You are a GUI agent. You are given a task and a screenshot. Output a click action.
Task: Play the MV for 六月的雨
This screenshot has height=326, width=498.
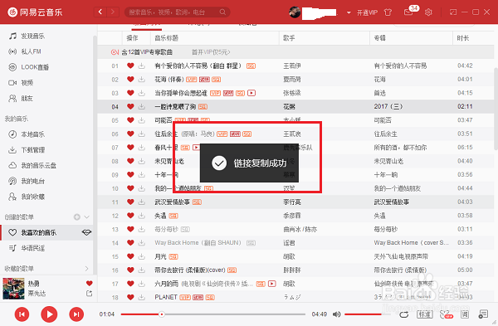272,284
